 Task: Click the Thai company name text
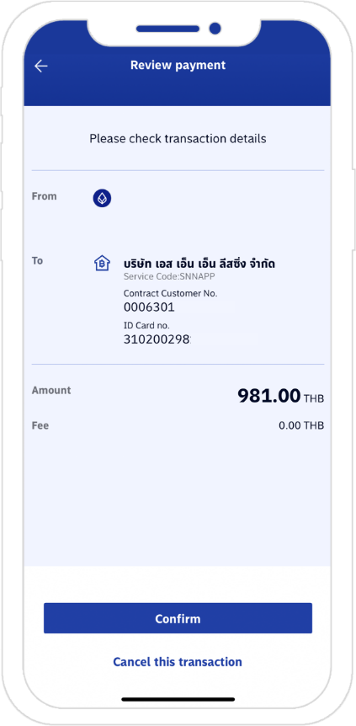[199, 264]
